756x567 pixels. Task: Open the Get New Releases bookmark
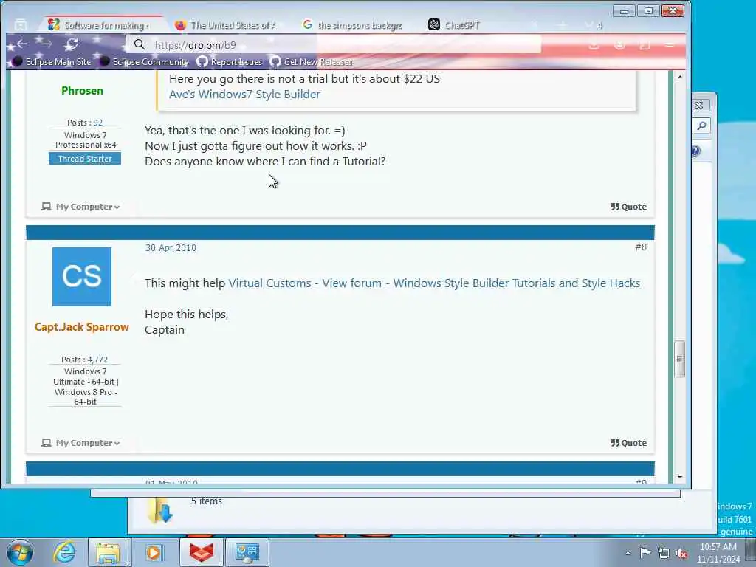coord(312,62)
